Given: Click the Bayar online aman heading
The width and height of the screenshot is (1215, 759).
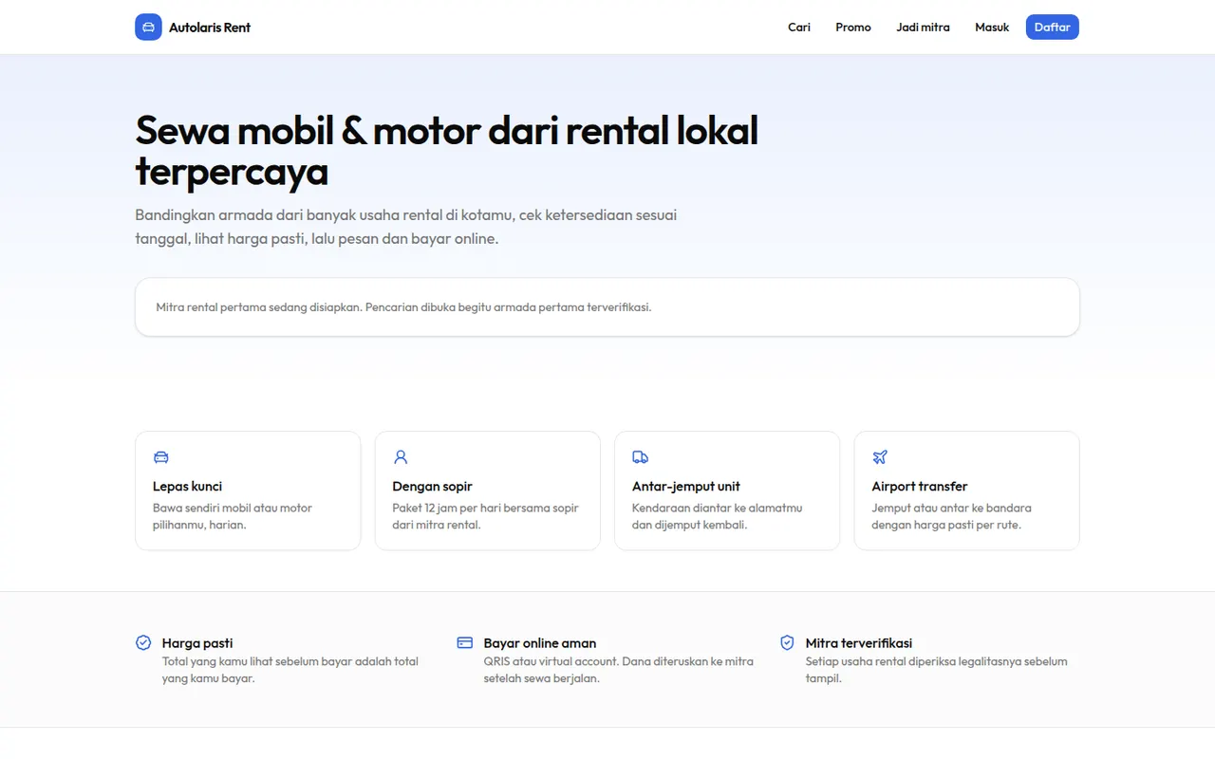Looking at the screenshot, I should tap(540, 643).
